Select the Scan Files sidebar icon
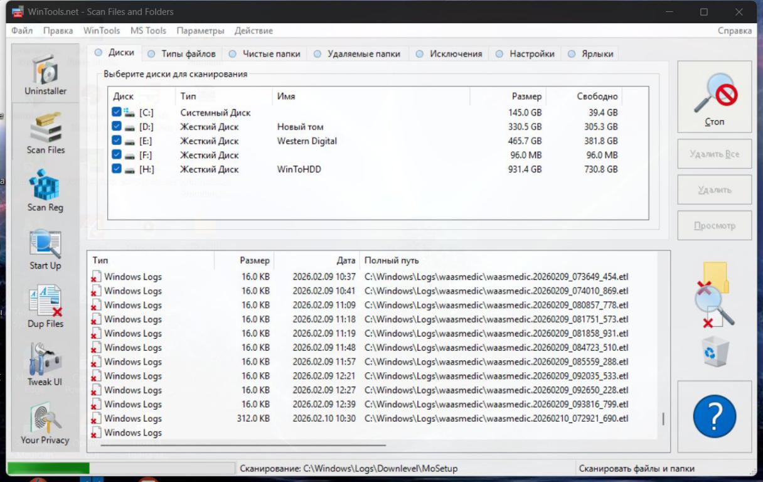The width and height of the screenshot is (763, 482). coord(45,133)
